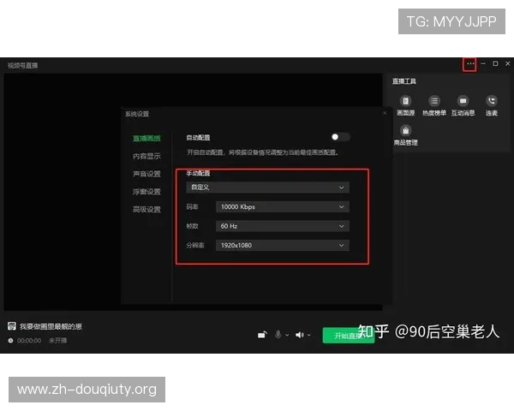
Task: Expand speaker options arrow
Action: [x=308, y=335]
